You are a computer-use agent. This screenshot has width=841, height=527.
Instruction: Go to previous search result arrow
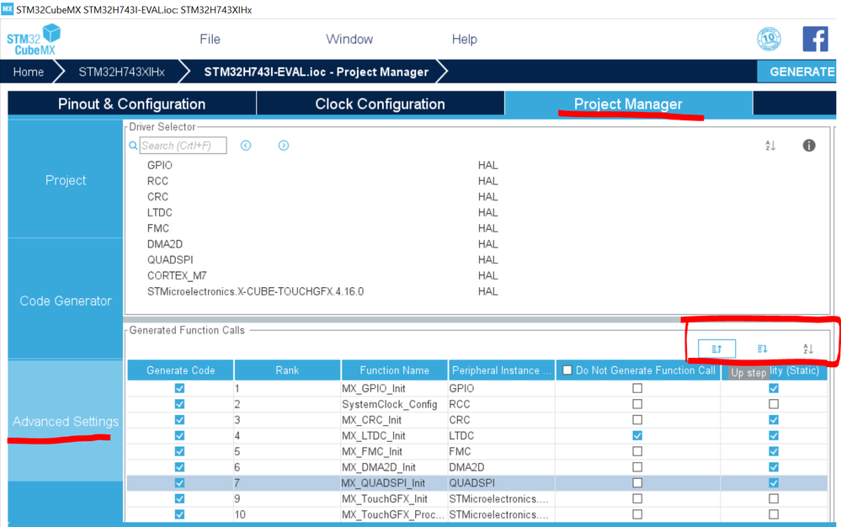[246, 146]
